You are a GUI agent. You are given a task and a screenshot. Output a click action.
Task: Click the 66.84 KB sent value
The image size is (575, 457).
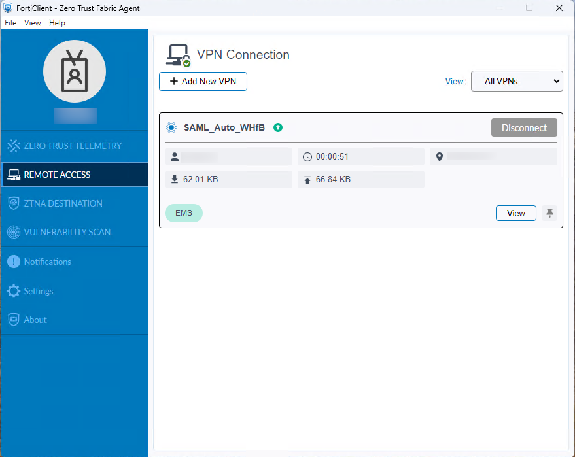[333, 180]
